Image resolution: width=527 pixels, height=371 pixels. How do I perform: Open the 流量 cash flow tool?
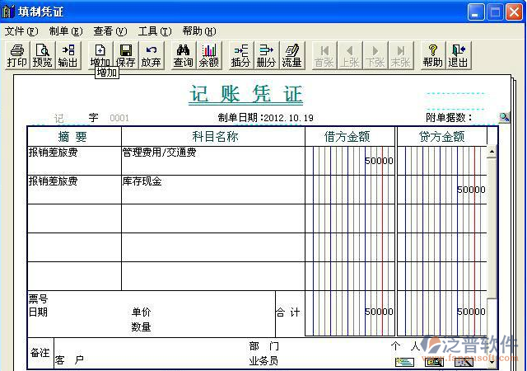click(291, 55)
